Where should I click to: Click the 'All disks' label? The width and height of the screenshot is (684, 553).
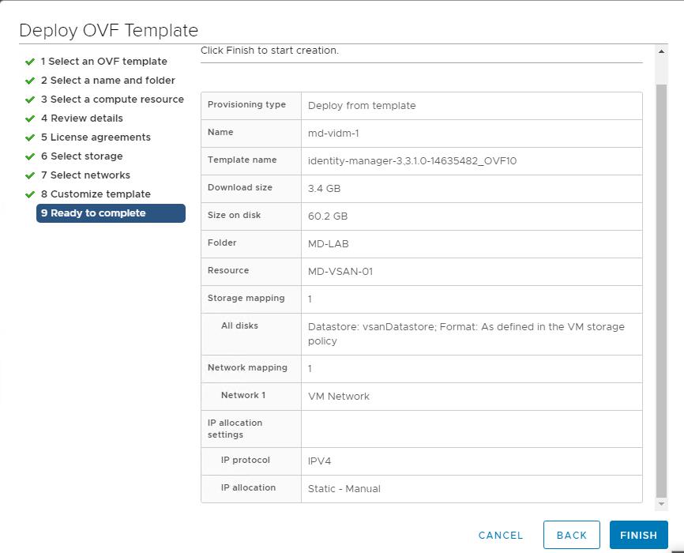[x=239, y=325]
